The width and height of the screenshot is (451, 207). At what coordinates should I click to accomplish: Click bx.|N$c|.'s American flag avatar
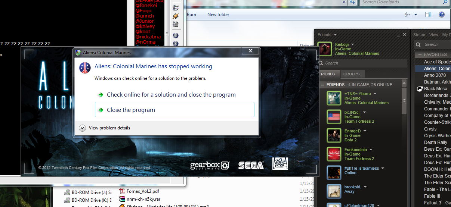pos(334,117)
